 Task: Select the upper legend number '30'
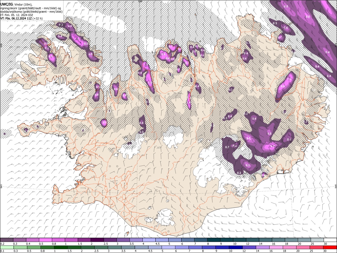325,244
